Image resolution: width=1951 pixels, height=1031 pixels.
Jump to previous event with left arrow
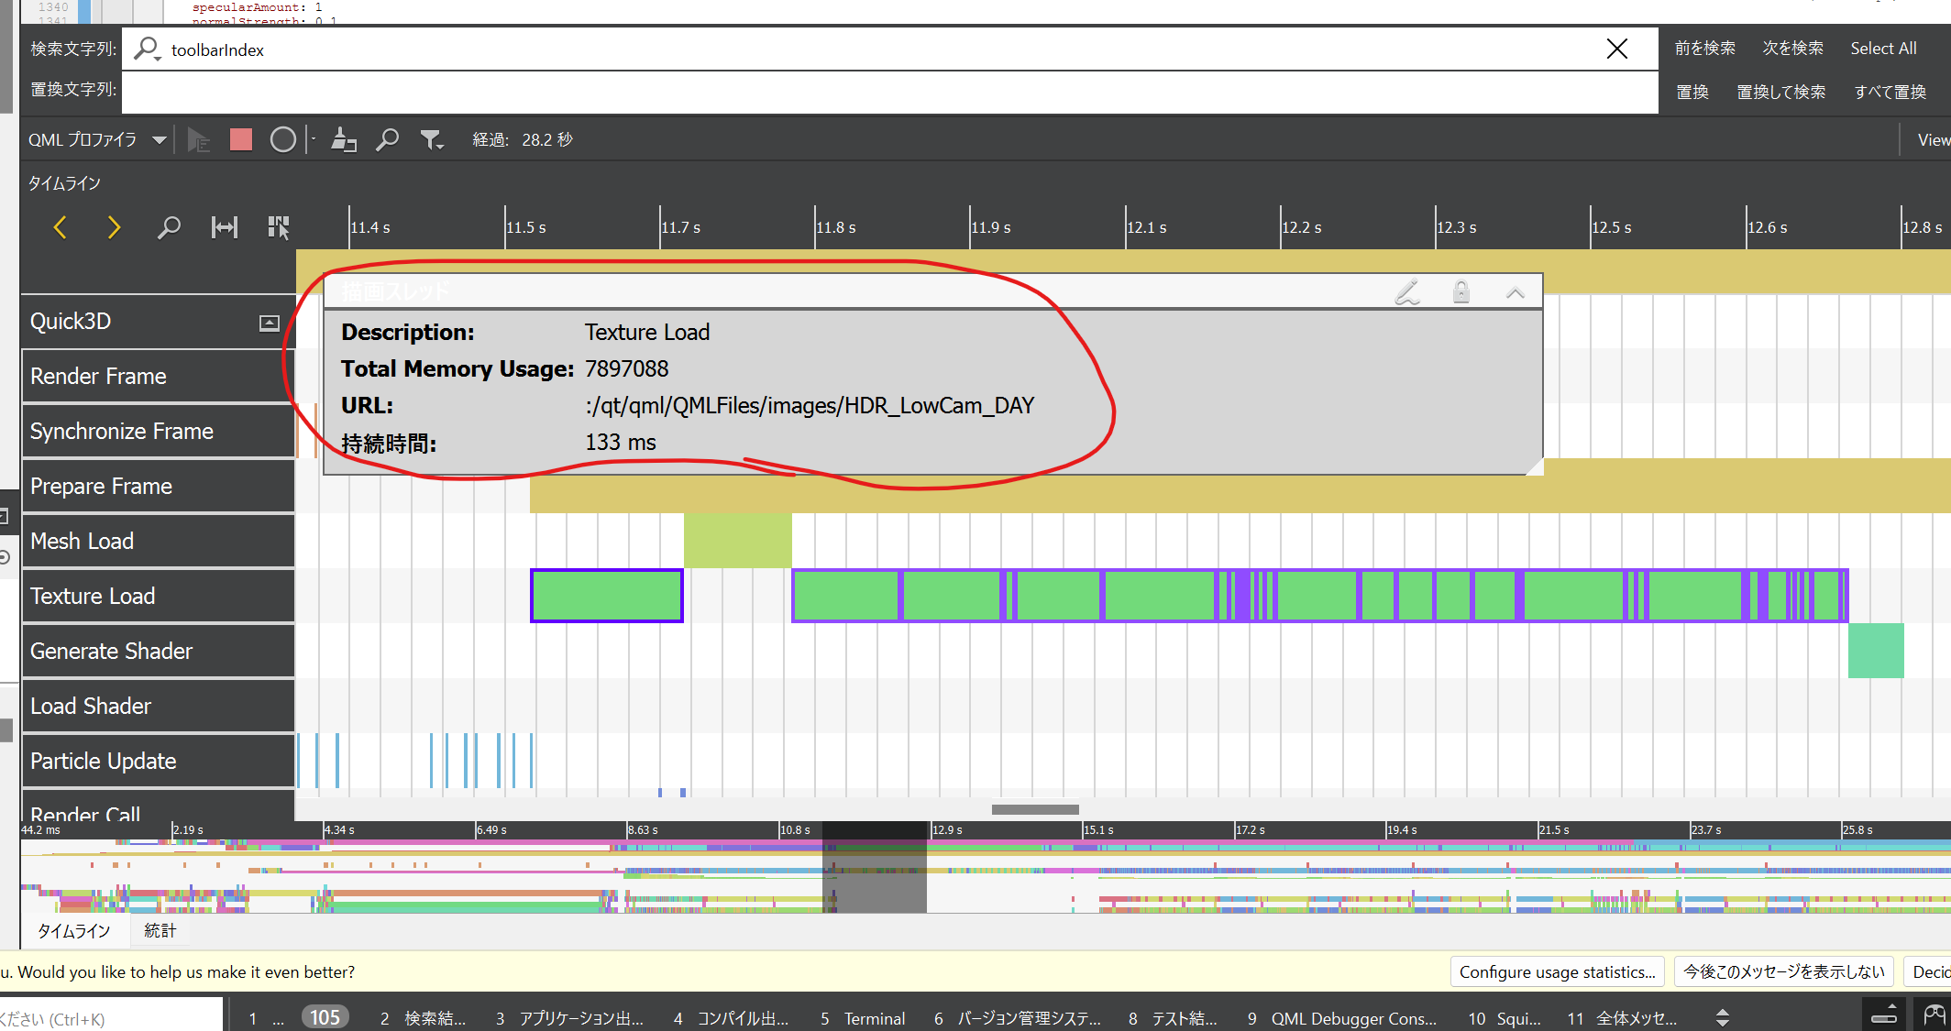click(x=60, y=227)
